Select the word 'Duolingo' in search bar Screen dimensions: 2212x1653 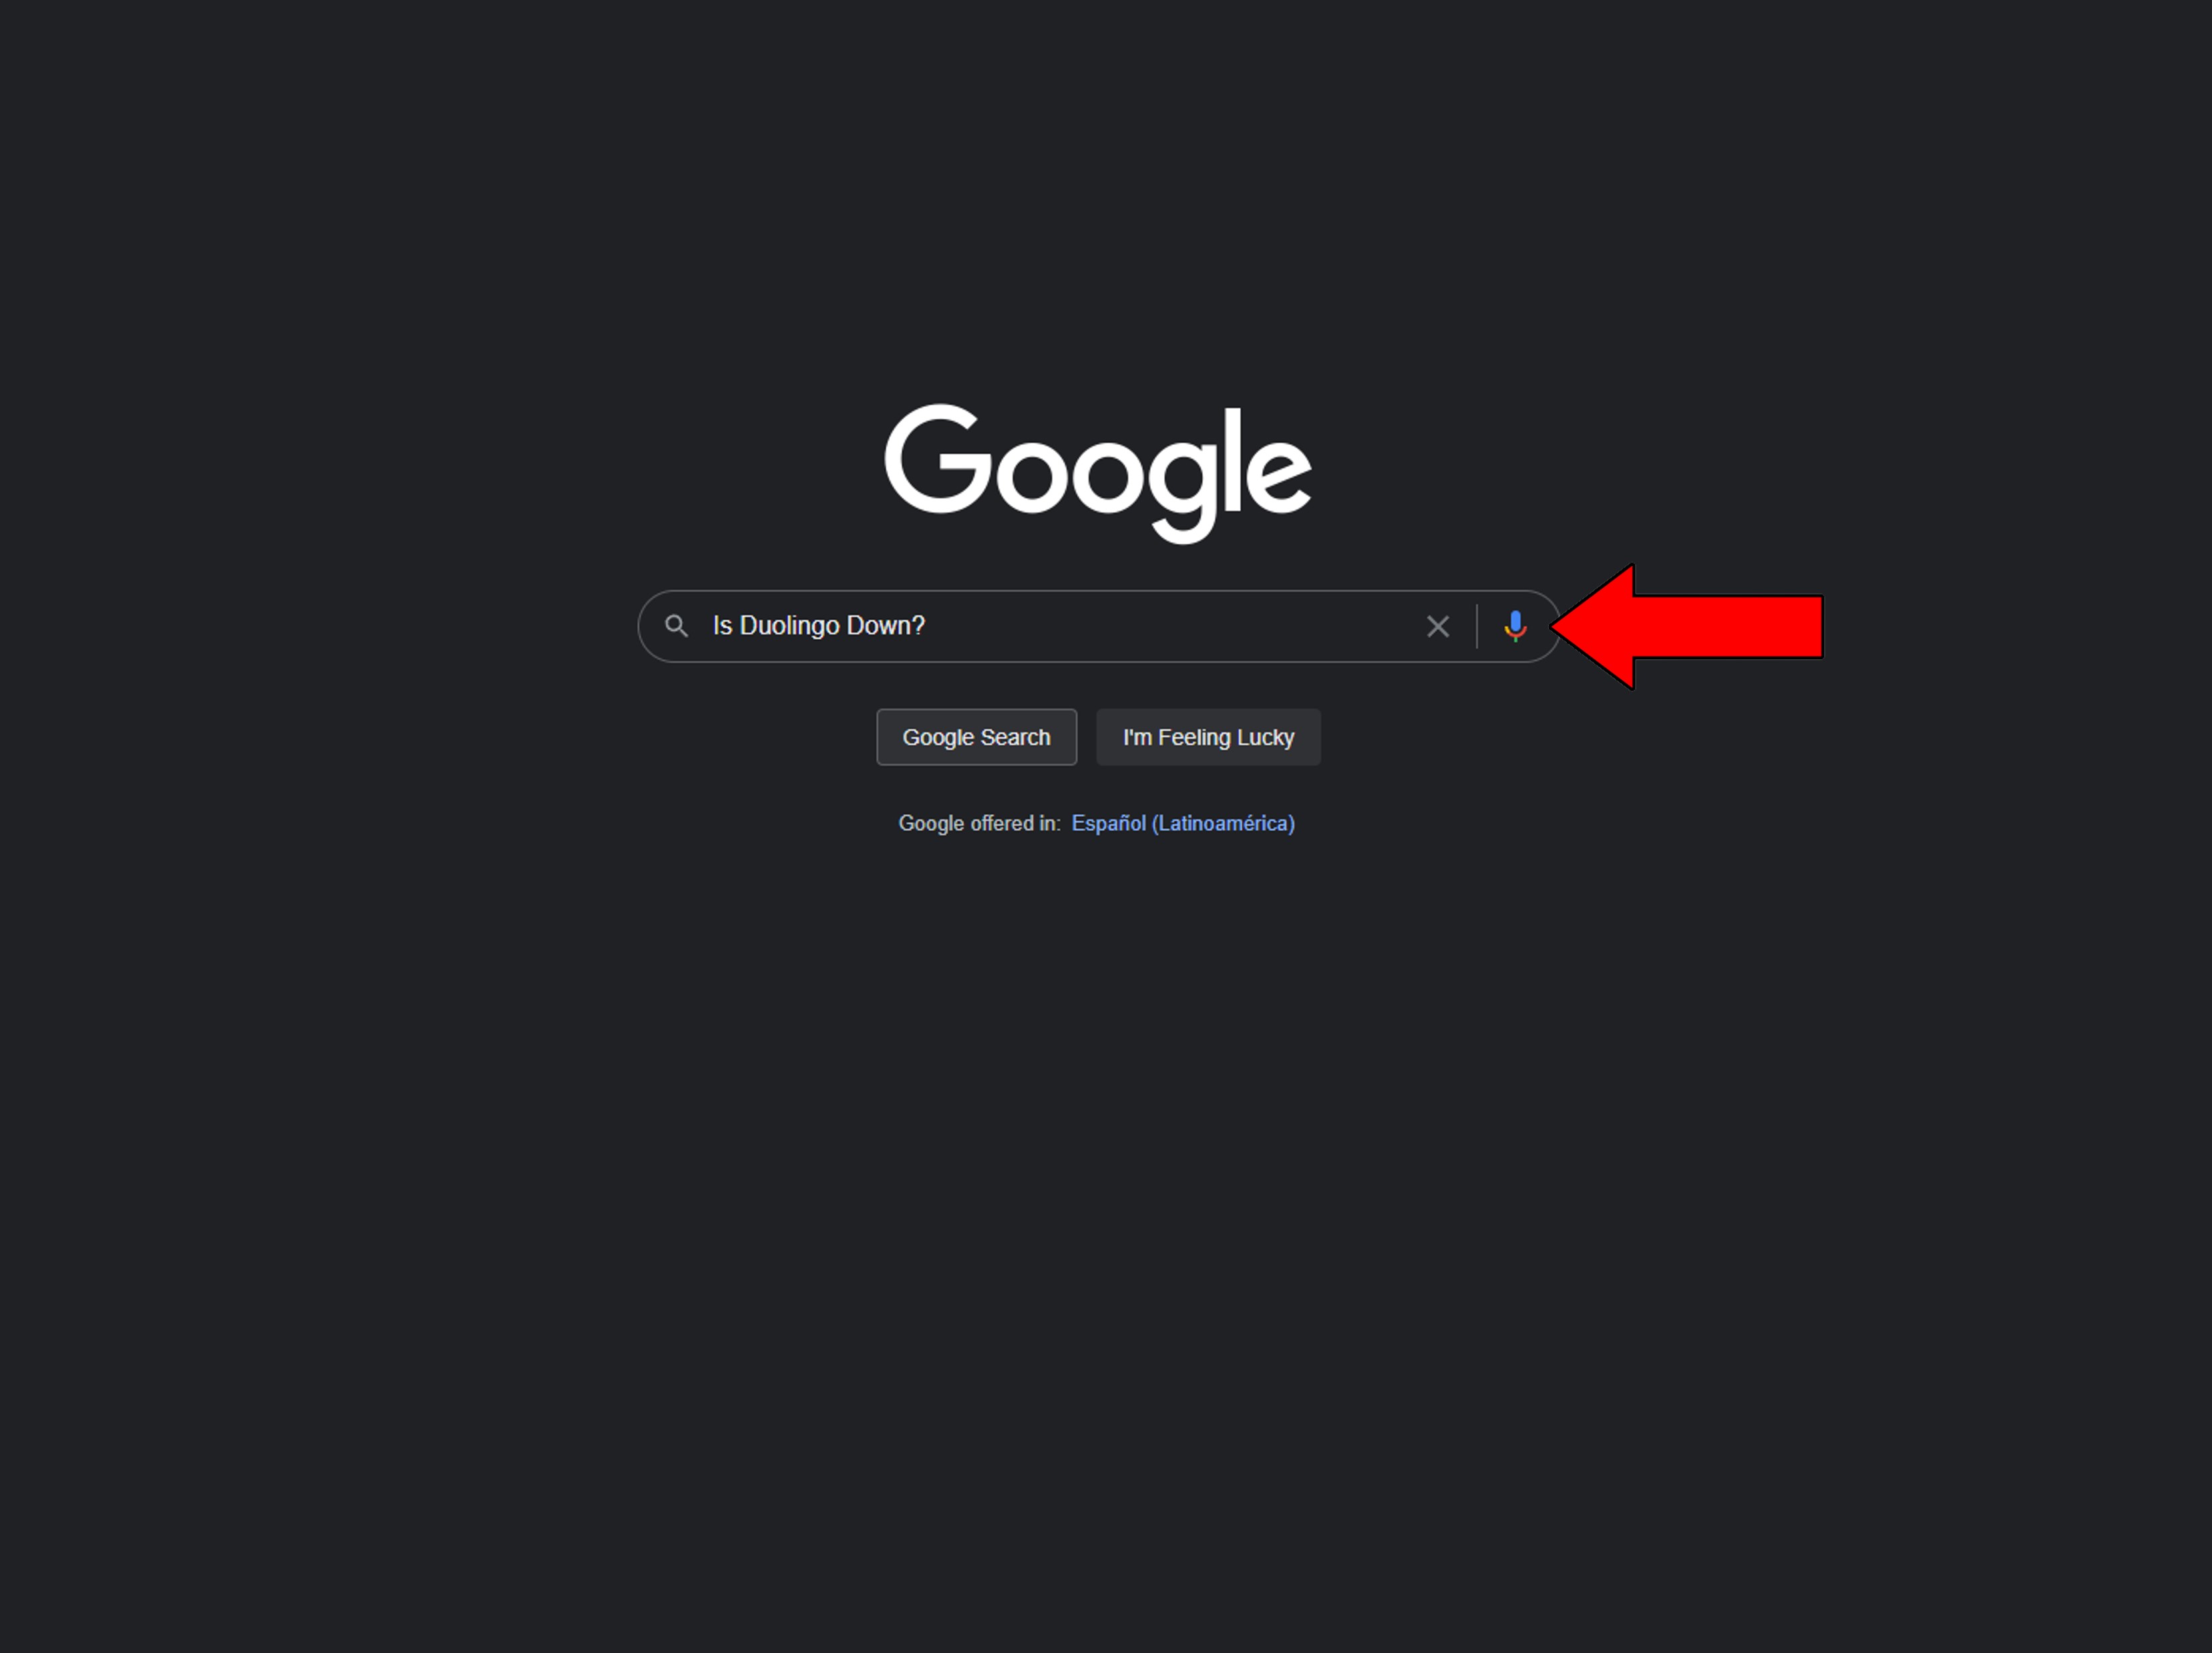789,626
